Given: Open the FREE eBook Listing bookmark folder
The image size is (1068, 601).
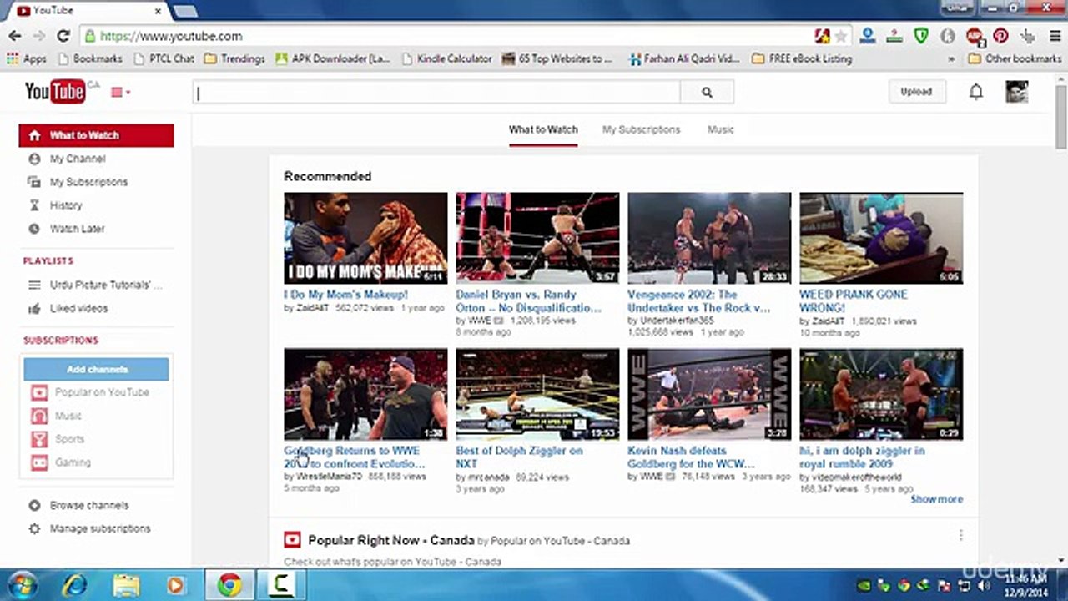Looking at the screenshot, I should pyautogui.click(x=802, y=59).
